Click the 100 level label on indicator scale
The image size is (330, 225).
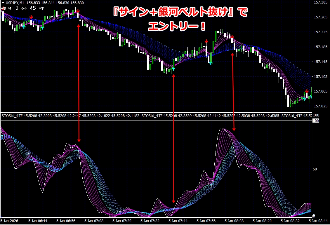click(x=316, y=120)
